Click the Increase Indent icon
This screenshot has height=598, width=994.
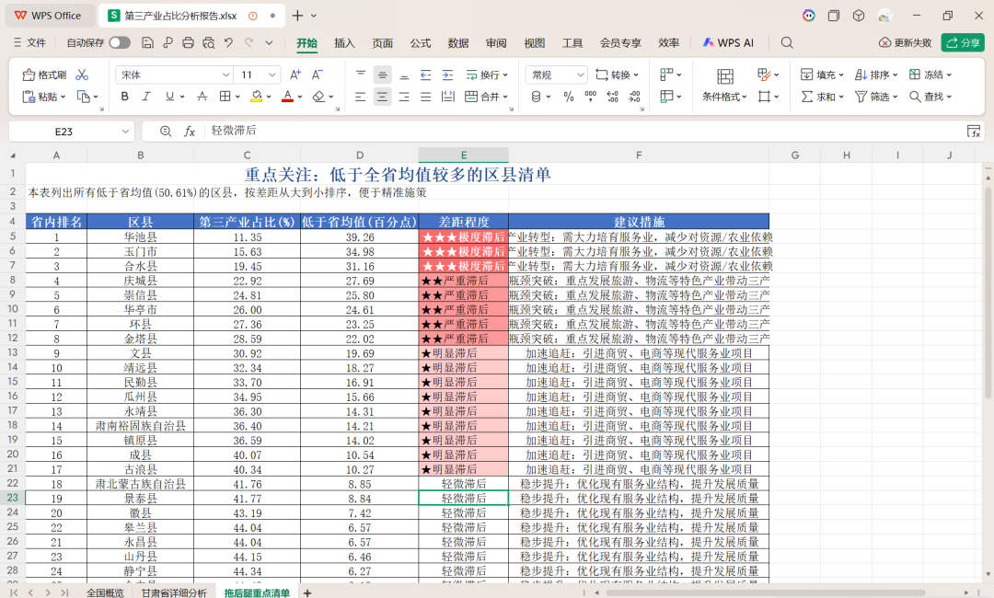(447, 75)
